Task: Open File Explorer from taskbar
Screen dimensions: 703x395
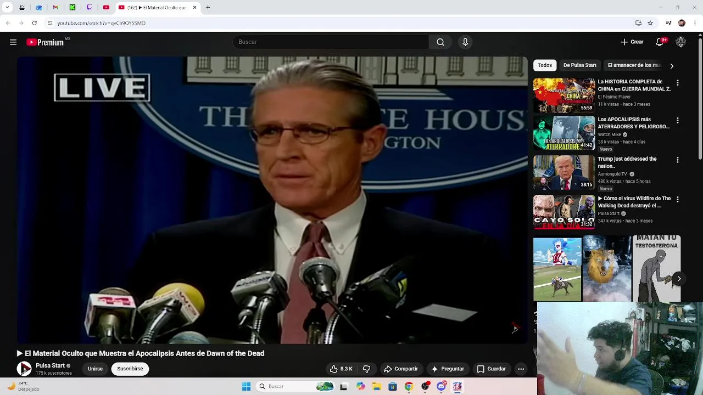Action: pos(376,386)
